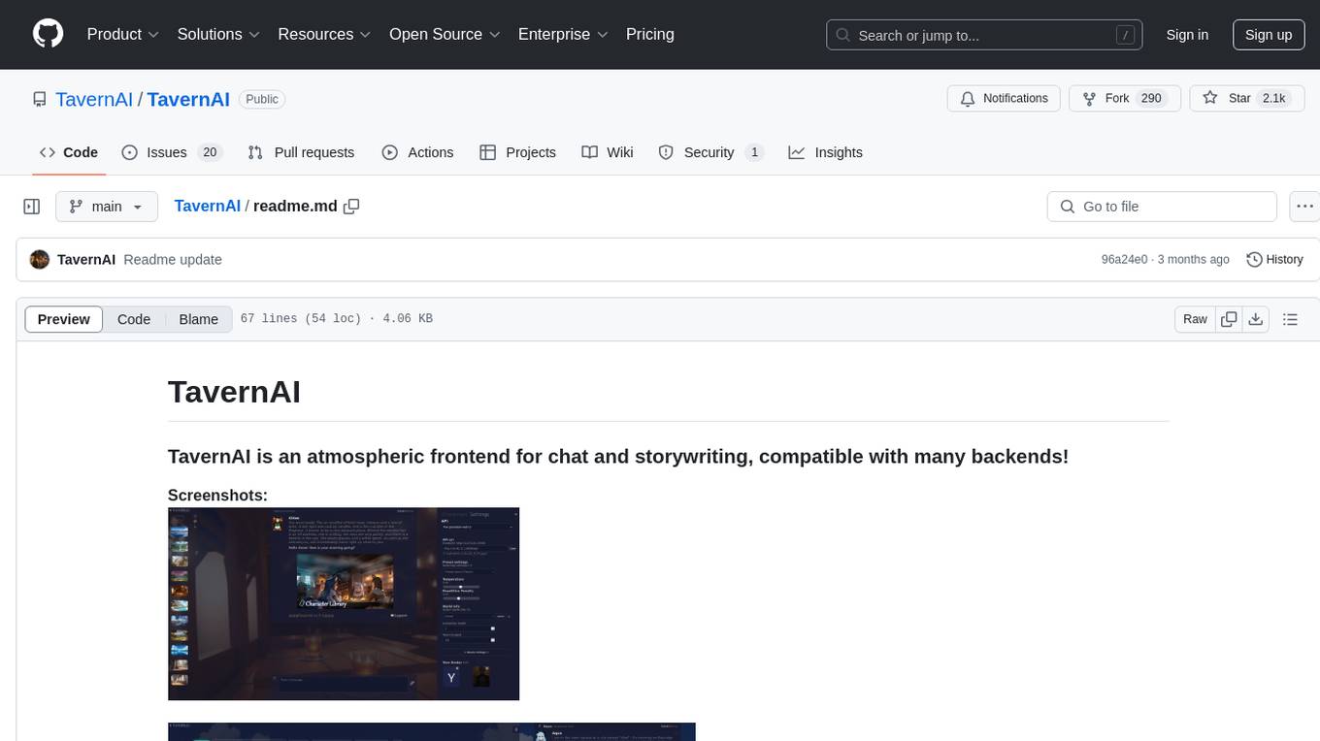The width and height of the screenshot is (1320, 741).
Task: Focus the Search or jump to field
Action: pyautogui.click(x=986, y=35)
